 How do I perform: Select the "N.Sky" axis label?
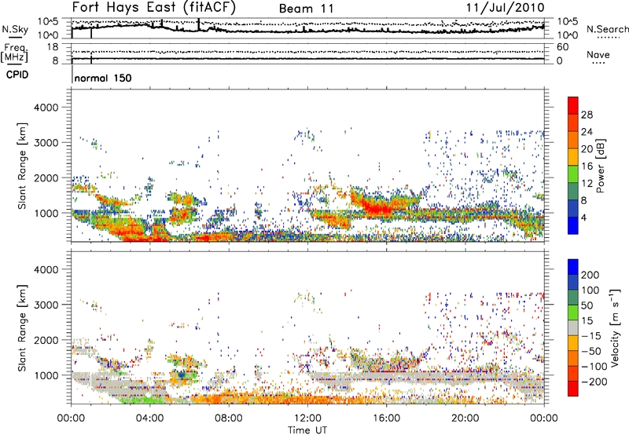coord(15,29)
